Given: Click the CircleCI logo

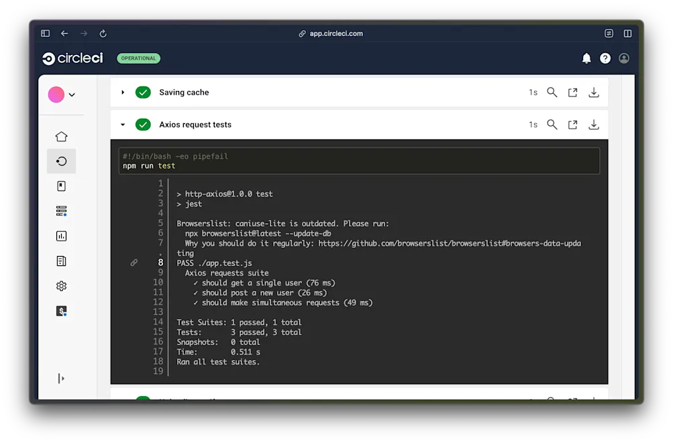Looking at the screenshot, I should [72, 58].
